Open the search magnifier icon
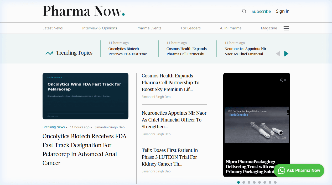Screen dimensions: 332x185 tap(244, 11)
